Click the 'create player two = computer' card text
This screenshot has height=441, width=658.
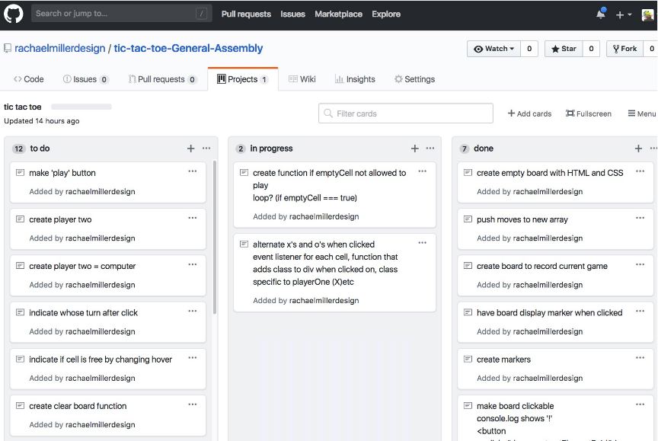coord(82,266)
